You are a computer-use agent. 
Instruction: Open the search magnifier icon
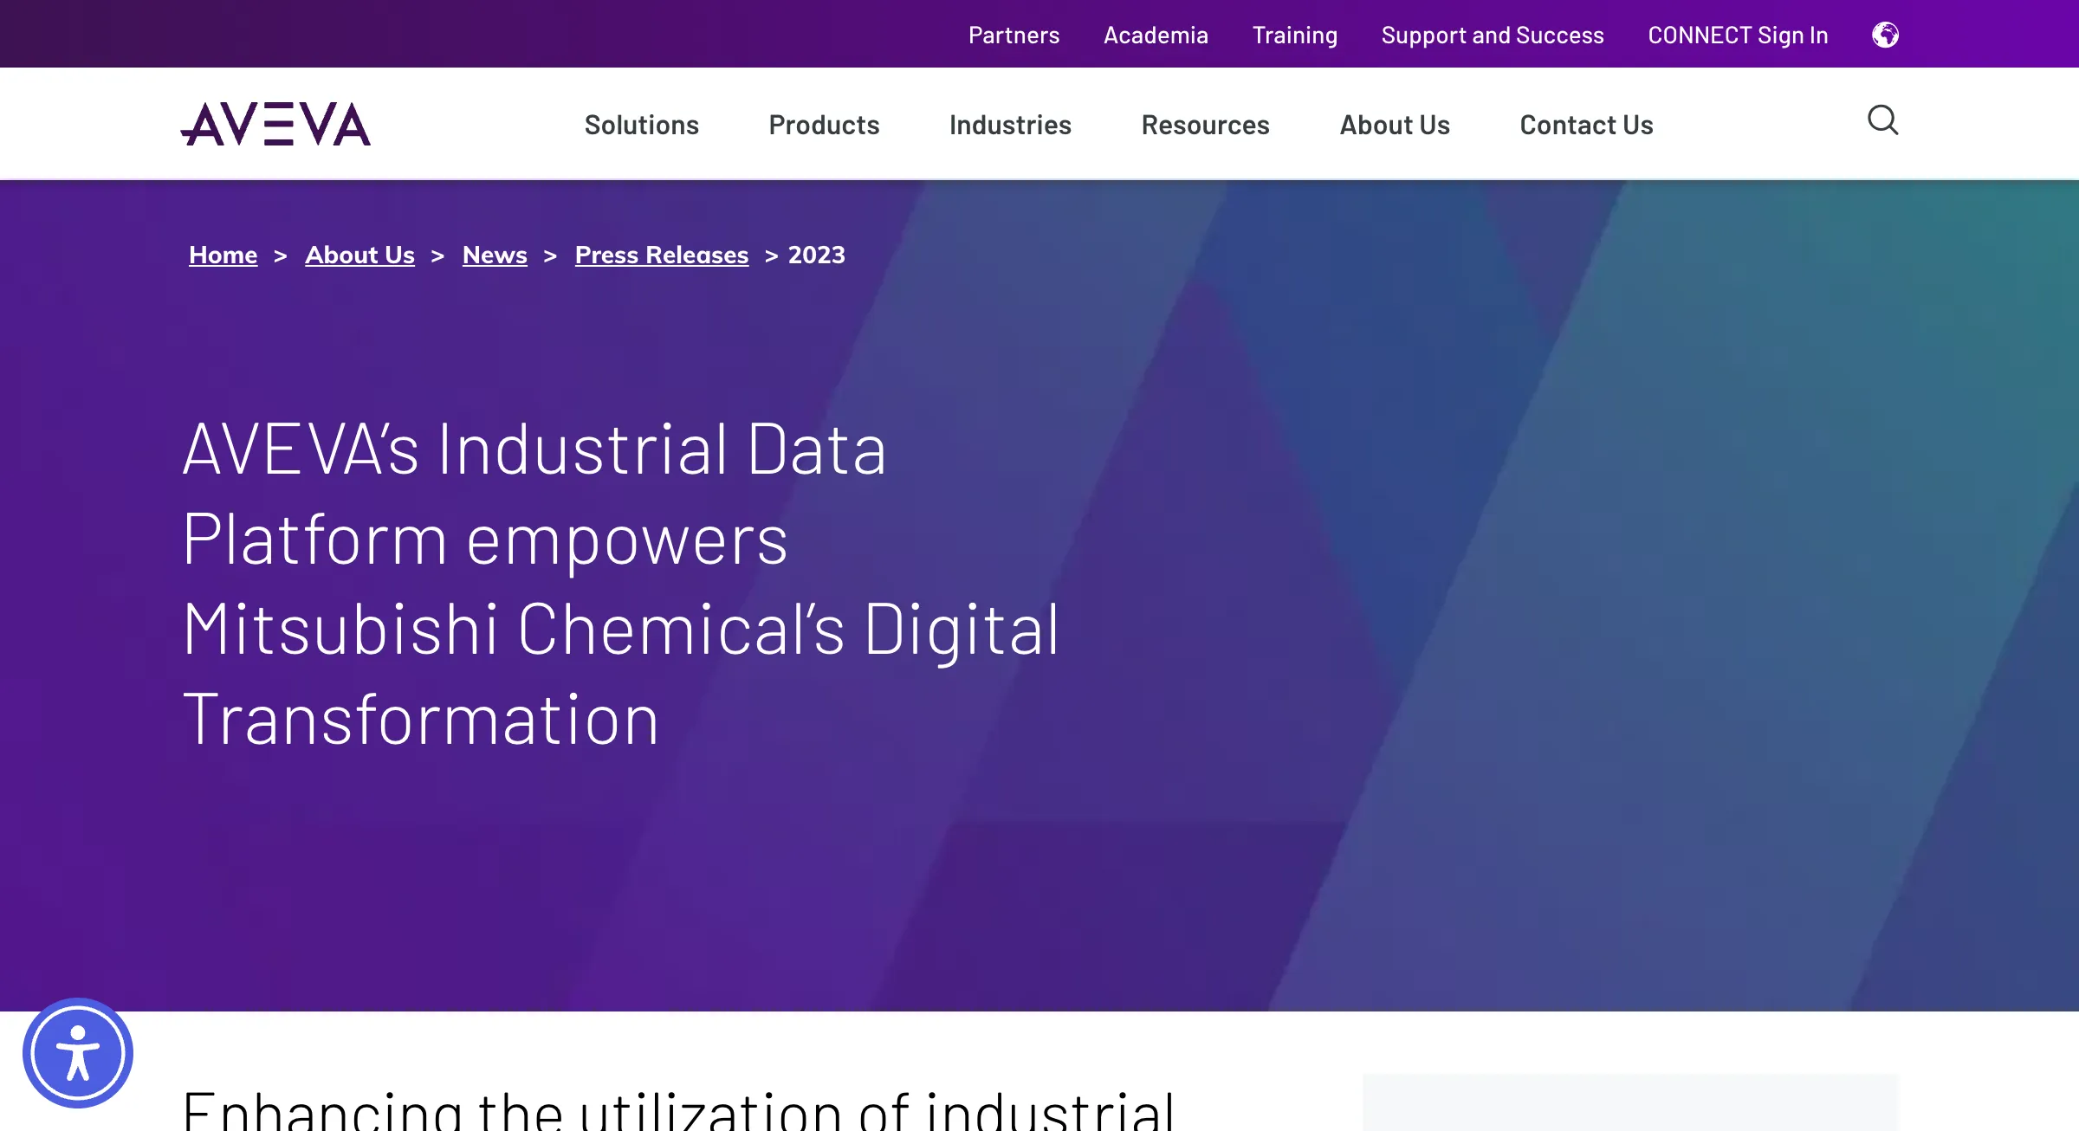tap(1882, 120)
